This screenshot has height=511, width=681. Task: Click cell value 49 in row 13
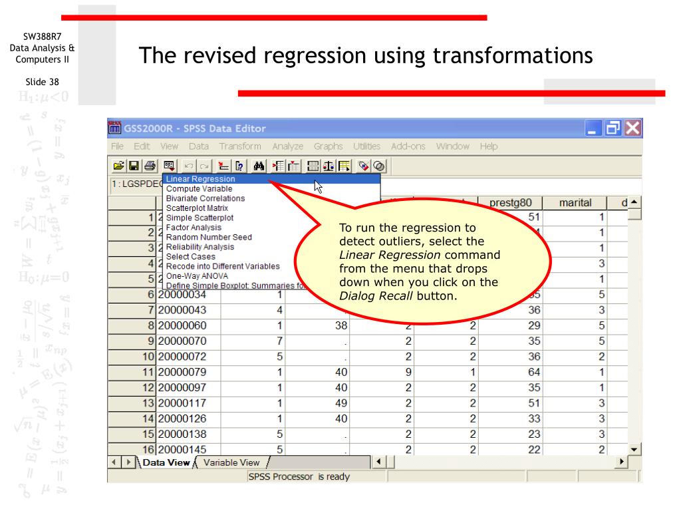click(x=317, y=403)
